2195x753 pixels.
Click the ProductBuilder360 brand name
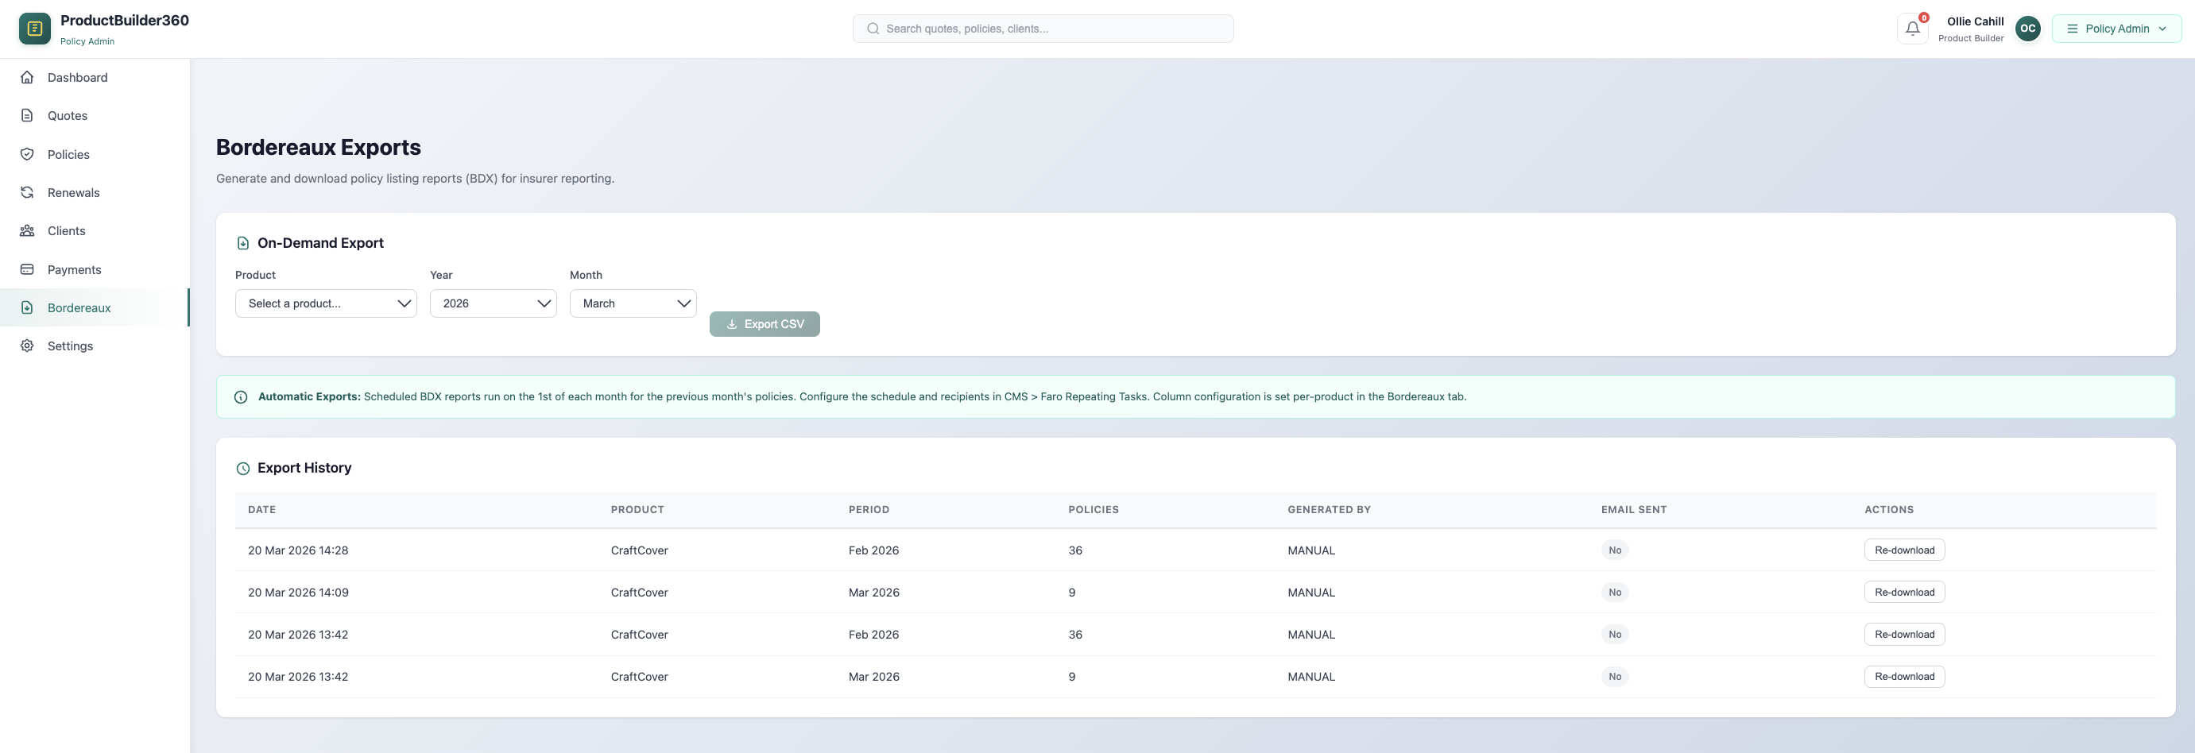(125, 21)
